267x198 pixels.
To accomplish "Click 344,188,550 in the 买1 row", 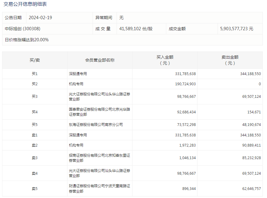I will (251, 74).
